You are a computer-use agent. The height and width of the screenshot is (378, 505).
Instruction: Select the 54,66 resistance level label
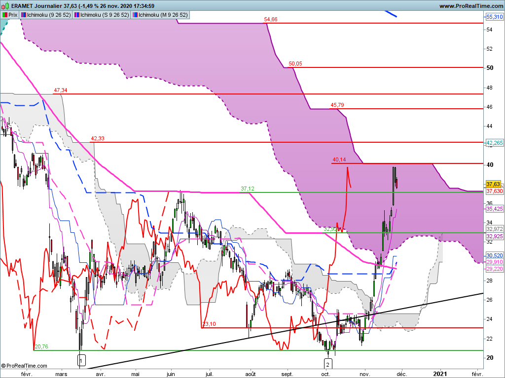271,19
